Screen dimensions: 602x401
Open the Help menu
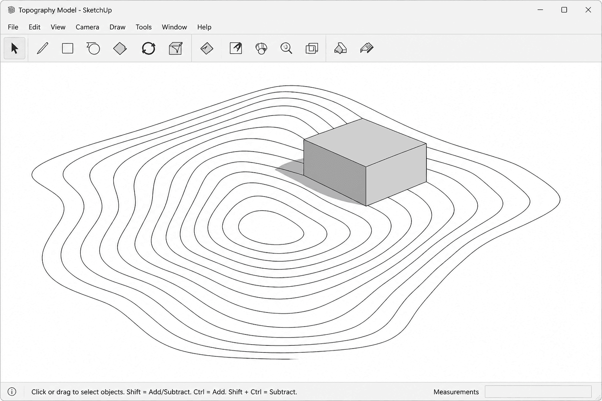click(204, 27)
